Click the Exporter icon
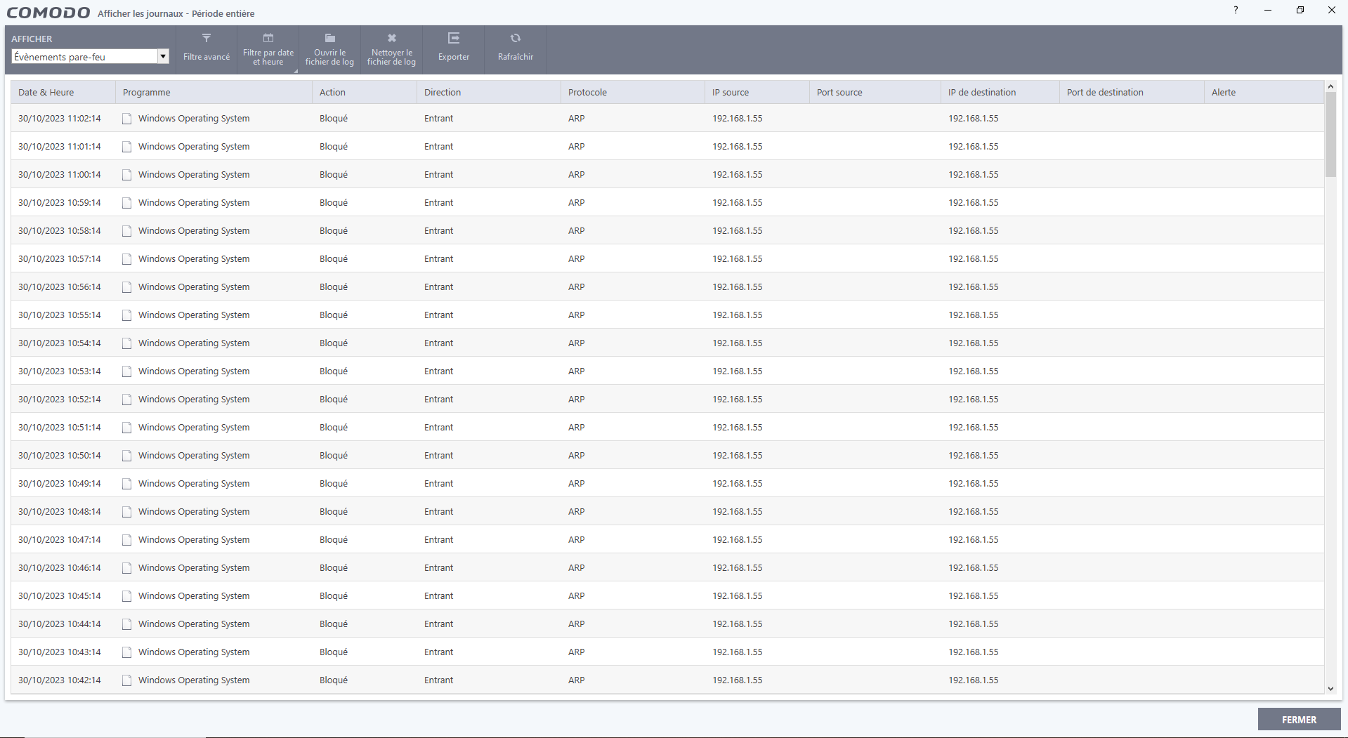Viewport: 1348px width, 738px height. 453,39
